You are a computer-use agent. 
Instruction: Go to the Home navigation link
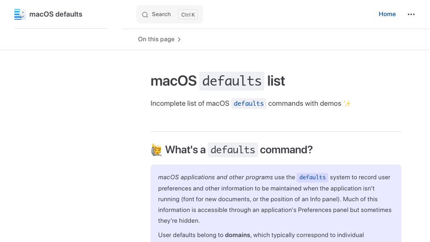pos(387,14)
